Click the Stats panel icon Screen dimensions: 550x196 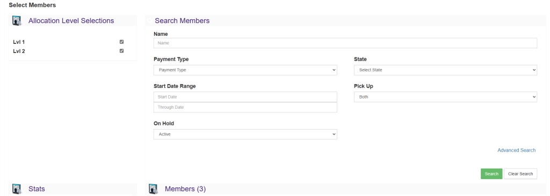[x=17, y=189]
